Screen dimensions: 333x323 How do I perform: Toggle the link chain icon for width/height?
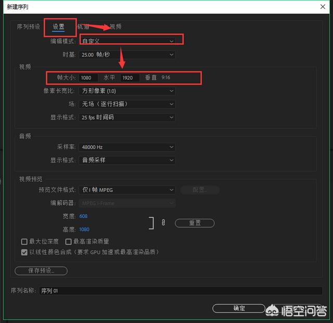(x=163, y=222)
